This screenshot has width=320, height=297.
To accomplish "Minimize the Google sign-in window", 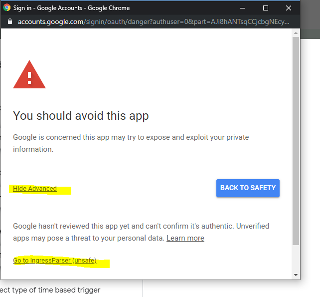I will click(x=243, y=8).
